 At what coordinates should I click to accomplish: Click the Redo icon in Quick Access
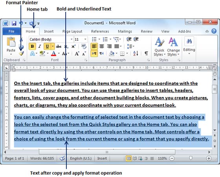tap(31, 23)
